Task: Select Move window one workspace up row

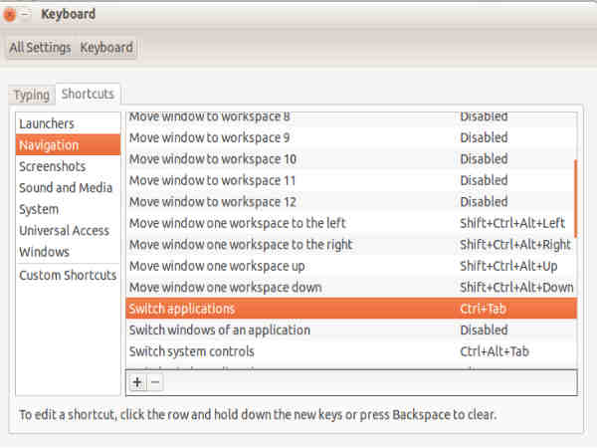Action: coord(216,266)
